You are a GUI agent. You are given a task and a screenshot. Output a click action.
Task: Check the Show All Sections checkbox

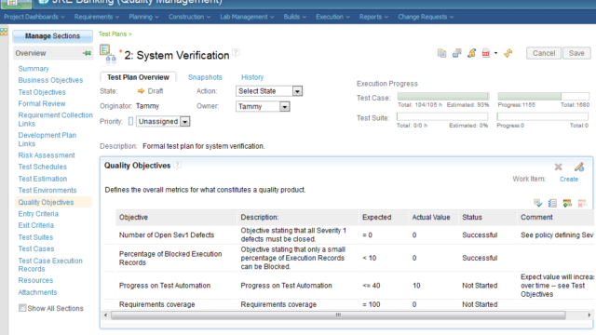click(22, 308)
